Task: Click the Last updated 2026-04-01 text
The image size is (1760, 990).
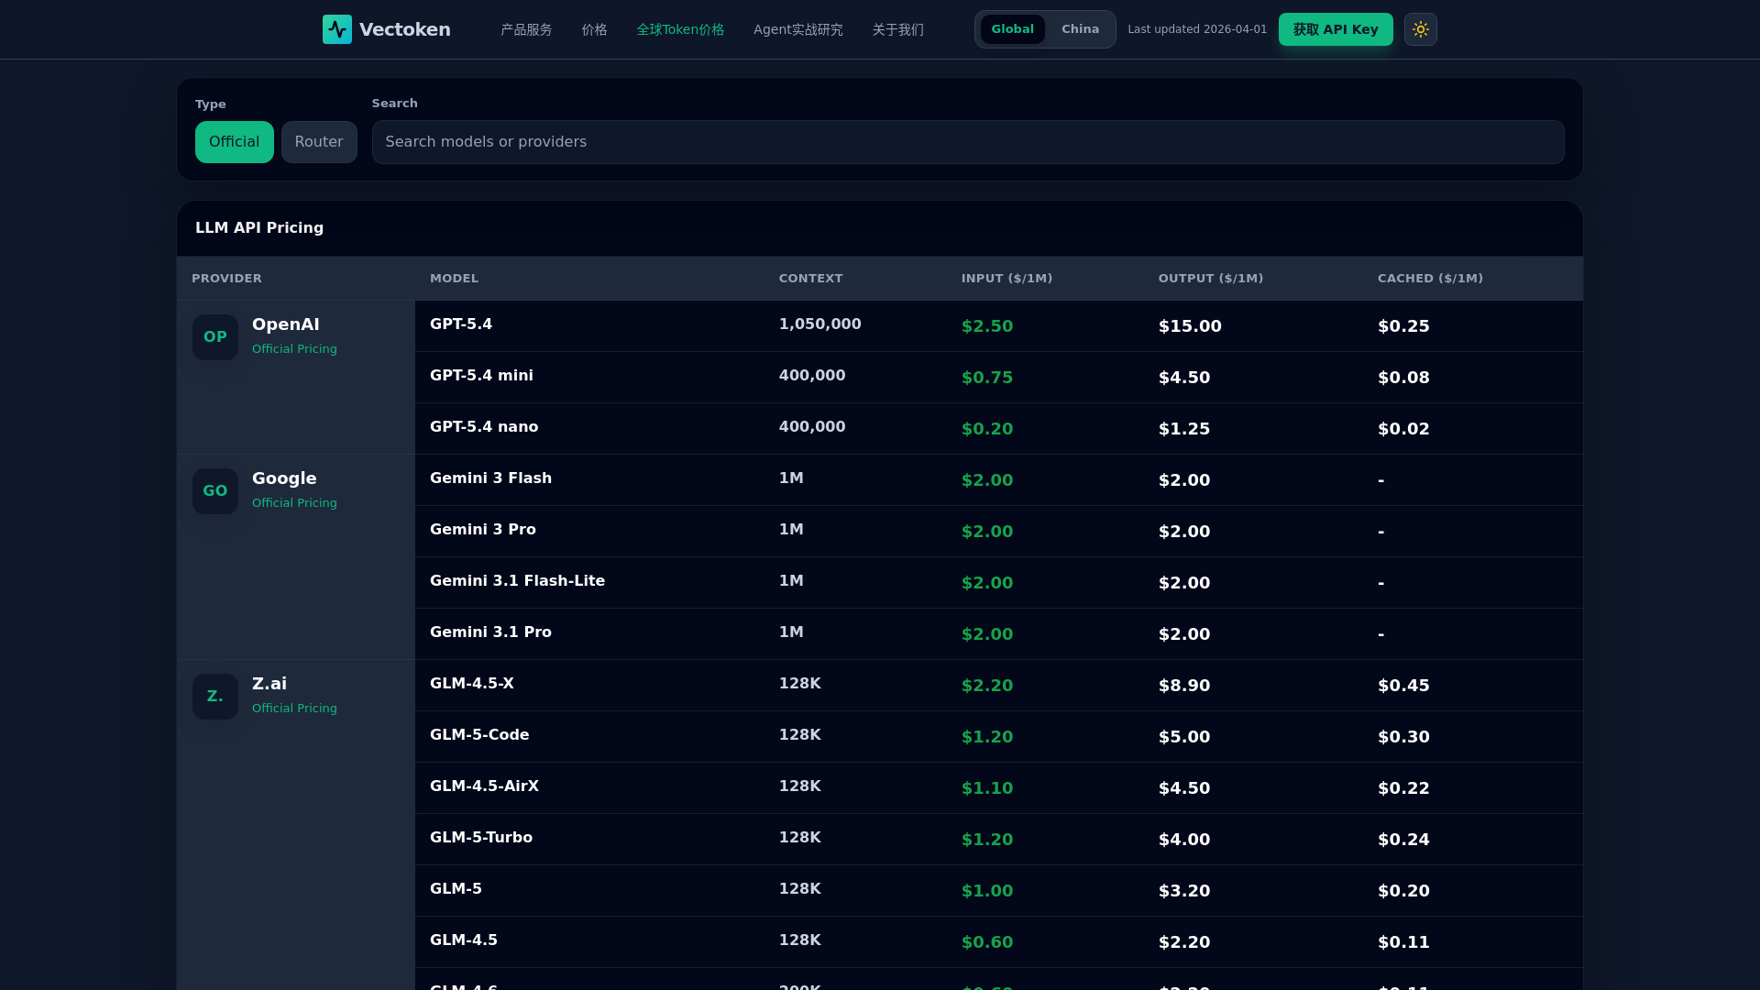Action: coord(1197,29)
